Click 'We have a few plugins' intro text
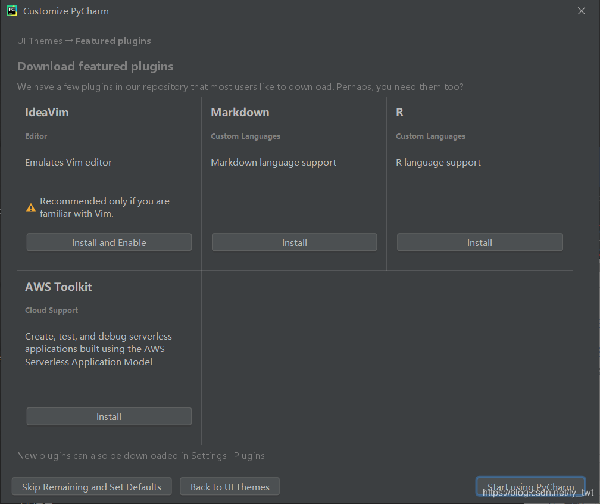600x504 pixels. (x=240, y=87)
